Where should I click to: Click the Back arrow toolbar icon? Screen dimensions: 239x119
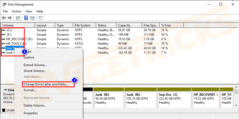(4, 18)
